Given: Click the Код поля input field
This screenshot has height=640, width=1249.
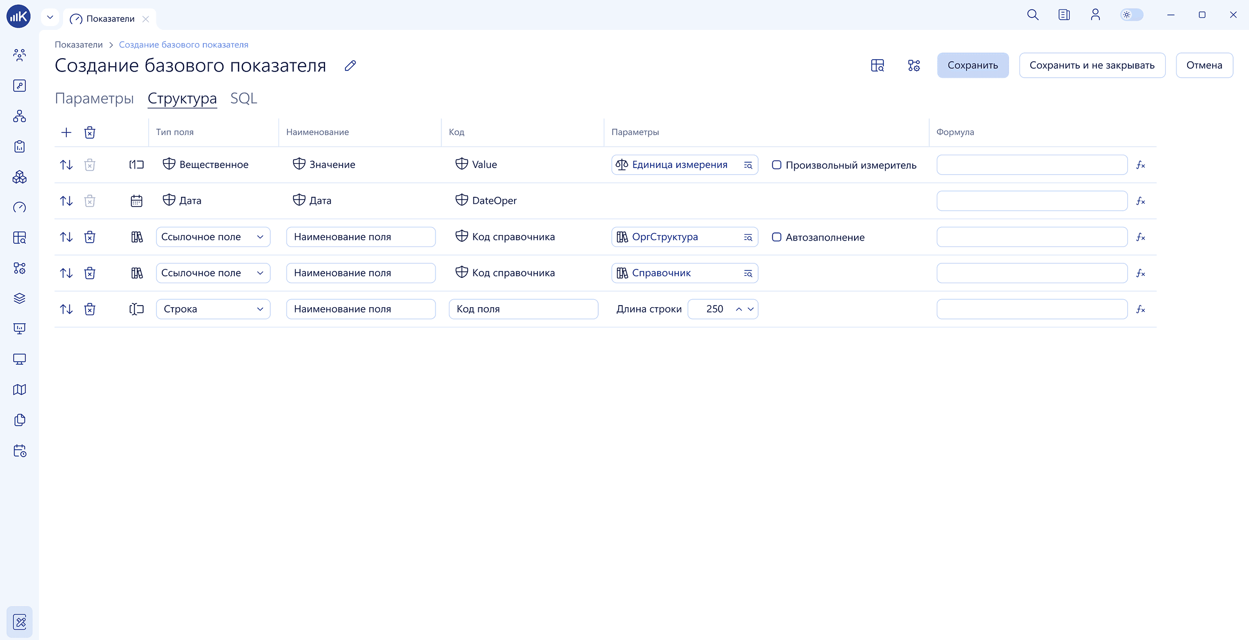Looking at the screenshot, I should tap(523, 309).
